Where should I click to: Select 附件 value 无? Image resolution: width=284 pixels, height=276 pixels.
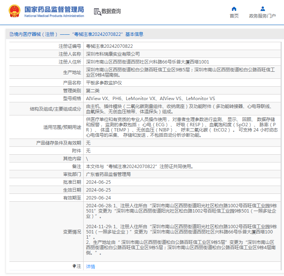[88, 151]
